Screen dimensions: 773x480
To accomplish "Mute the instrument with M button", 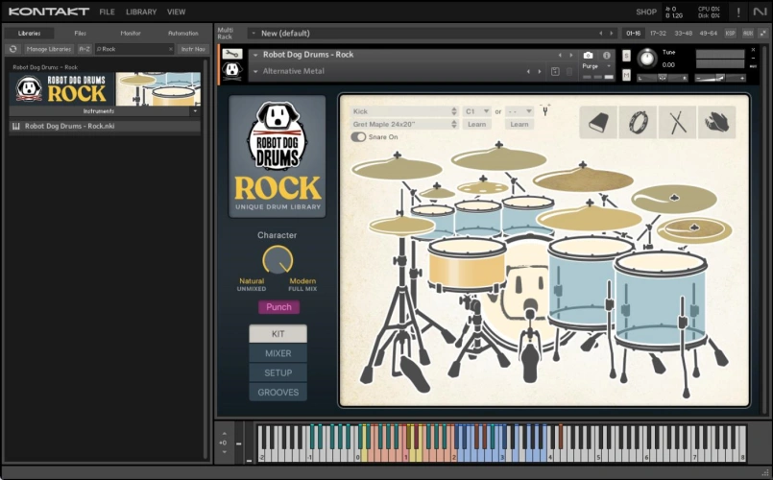I will [x=626, y=74].
